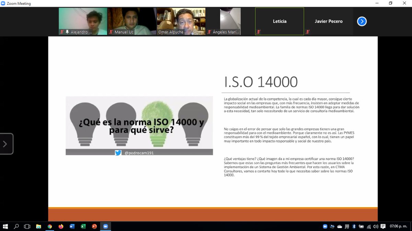
Task: Click the I.S.O 14000 slide title
Action: point(261,82)
